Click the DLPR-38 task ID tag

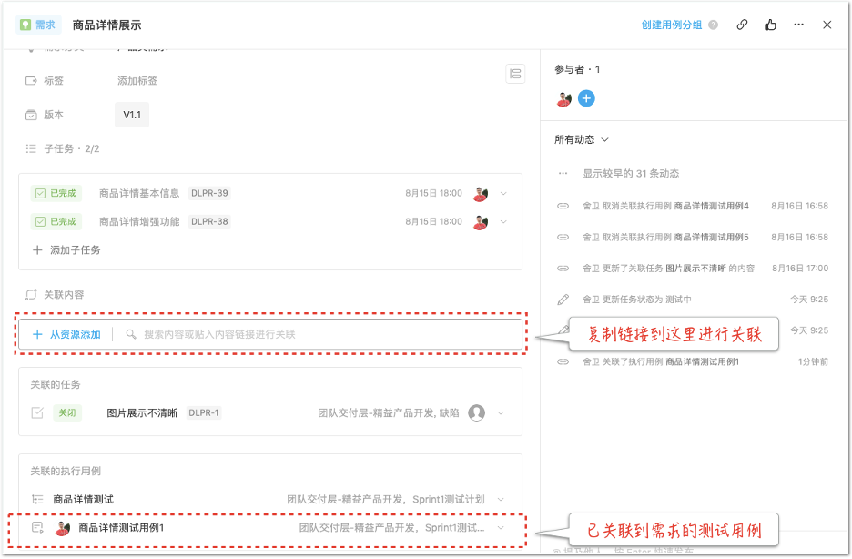(209, 221)
